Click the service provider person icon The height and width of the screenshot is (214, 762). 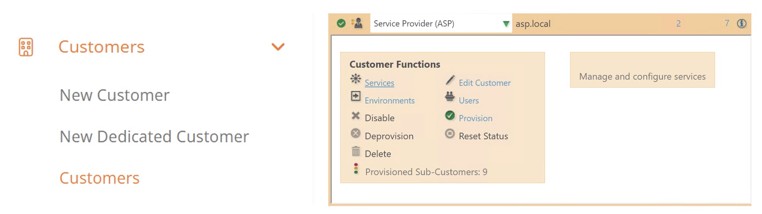click(x=357, y=23)
